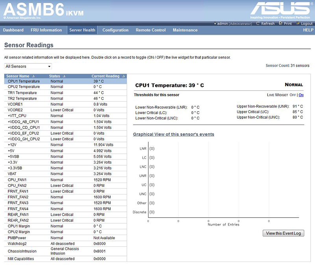Select the +VTT_CPU sensor row
This screenshot has width=315, height=267.
(65, 116)
